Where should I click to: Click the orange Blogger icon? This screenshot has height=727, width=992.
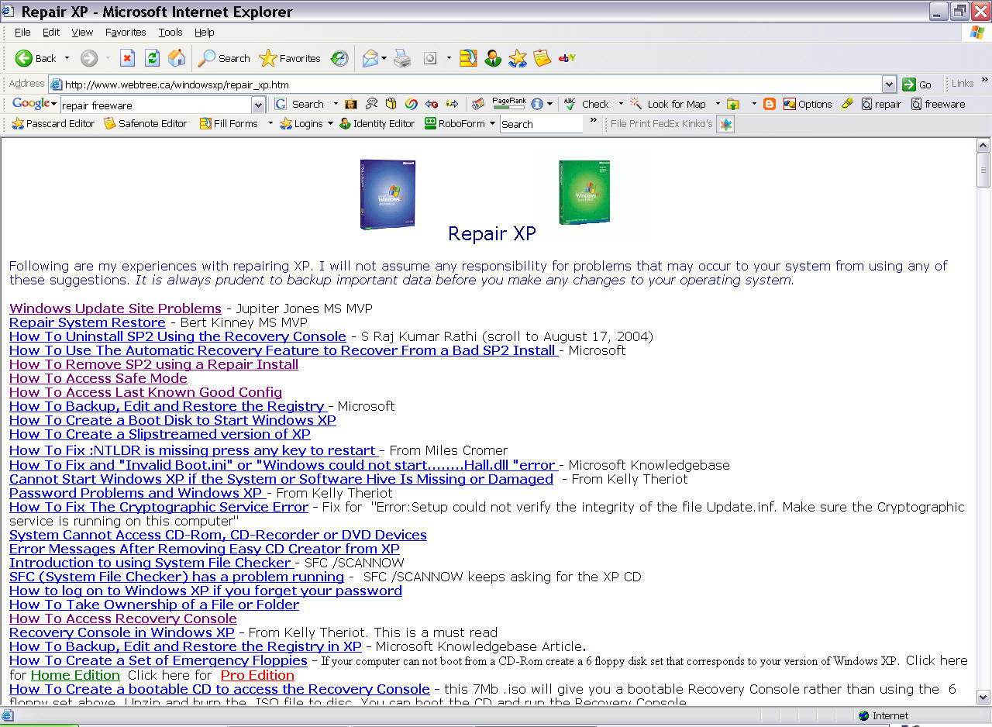point(770,104)
